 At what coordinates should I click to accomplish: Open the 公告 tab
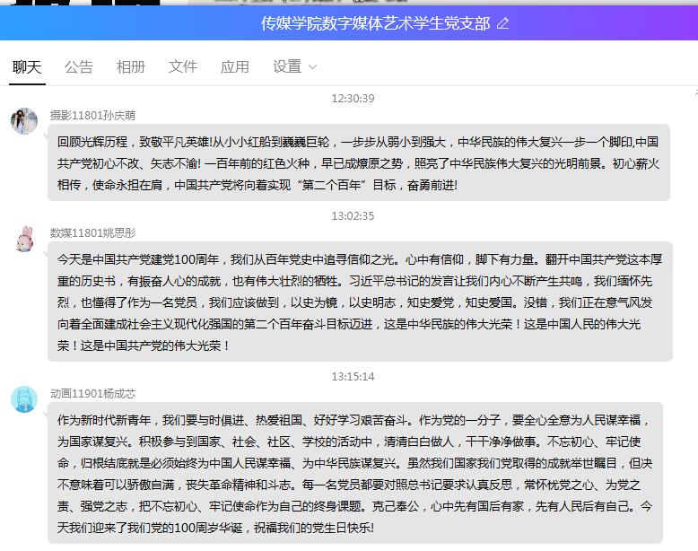coord(79,67)
